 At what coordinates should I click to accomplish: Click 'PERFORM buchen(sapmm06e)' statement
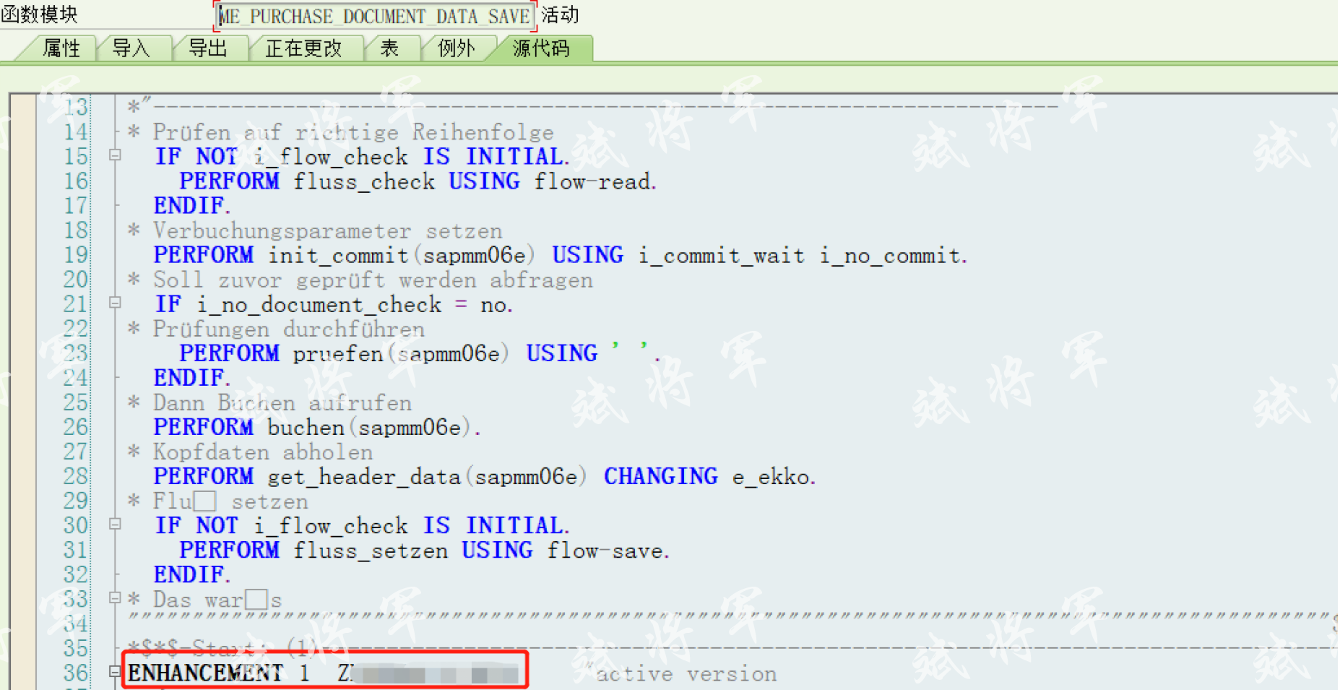click(317, 427)
